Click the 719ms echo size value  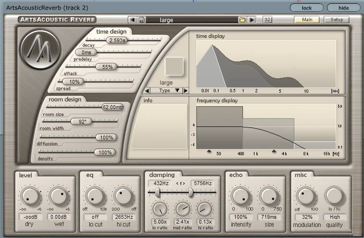click(269, 217)
